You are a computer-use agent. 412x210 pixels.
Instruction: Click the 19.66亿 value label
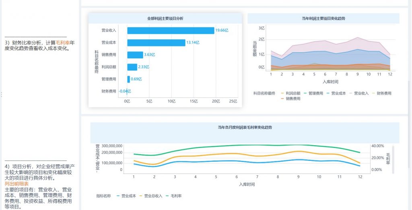point(222,31)
